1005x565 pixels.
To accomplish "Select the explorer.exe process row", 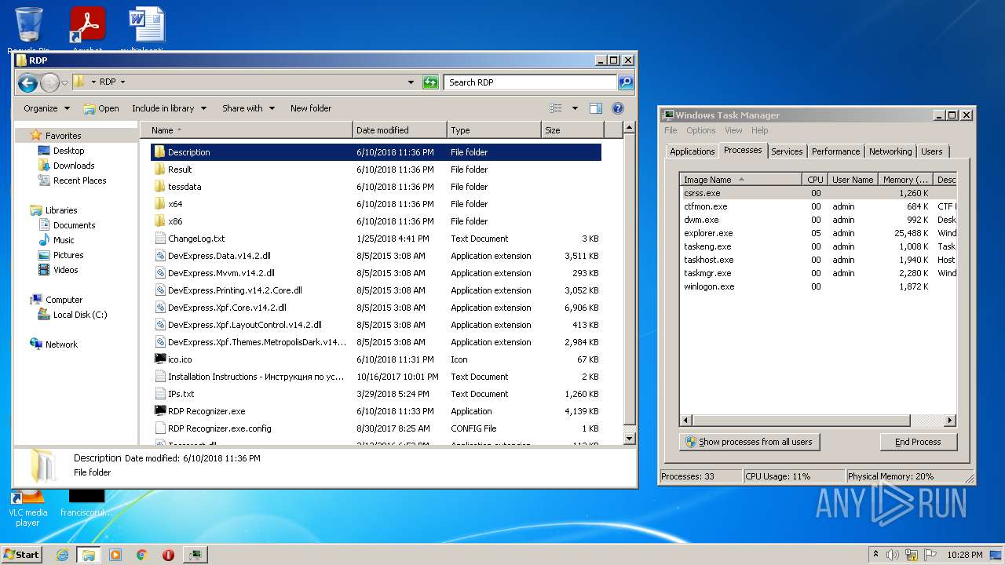I will (817, 233).
